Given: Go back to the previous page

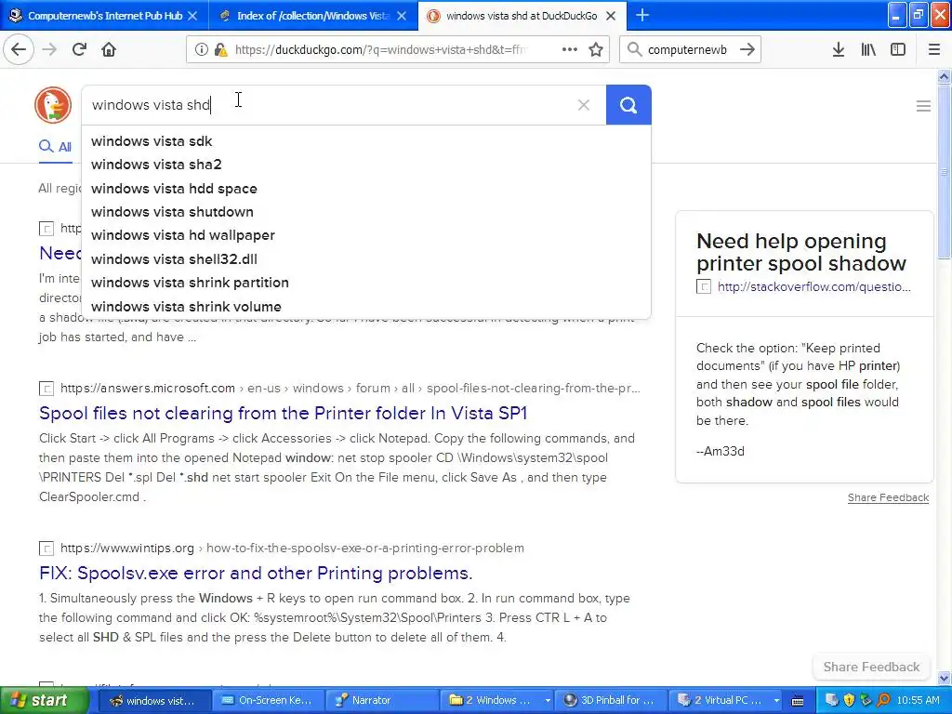Looking at the screenshot, I should [x=19, y=49].
